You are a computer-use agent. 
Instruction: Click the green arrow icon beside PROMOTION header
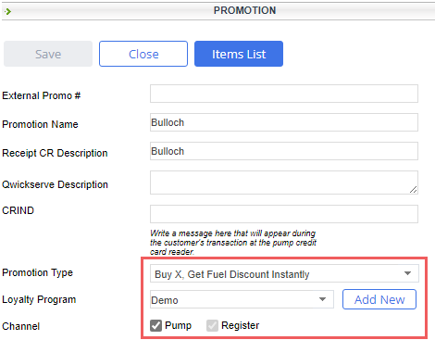click(7, 11)
